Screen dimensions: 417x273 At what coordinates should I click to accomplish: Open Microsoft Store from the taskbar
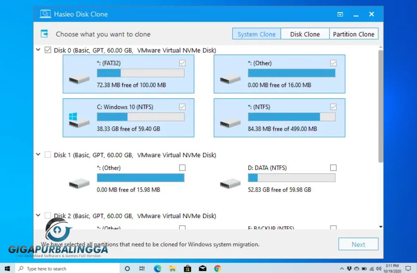[187, 269]
